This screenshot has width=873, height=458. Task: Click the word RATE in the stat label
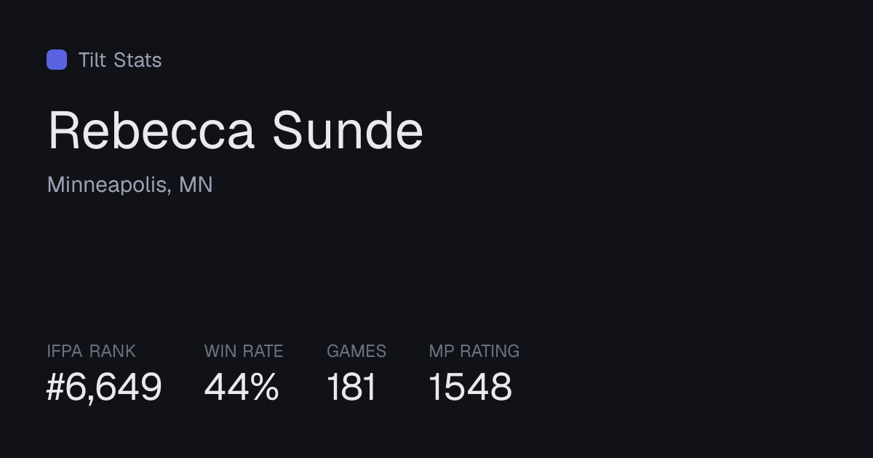(x=262, y=351)
